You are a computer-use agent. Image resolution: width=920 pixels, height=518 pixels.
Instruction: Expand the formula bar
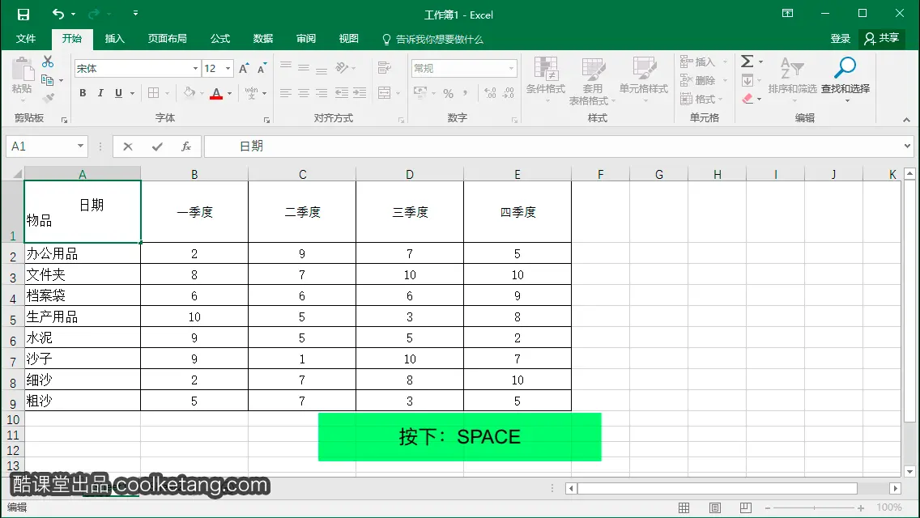coord(907,146)
